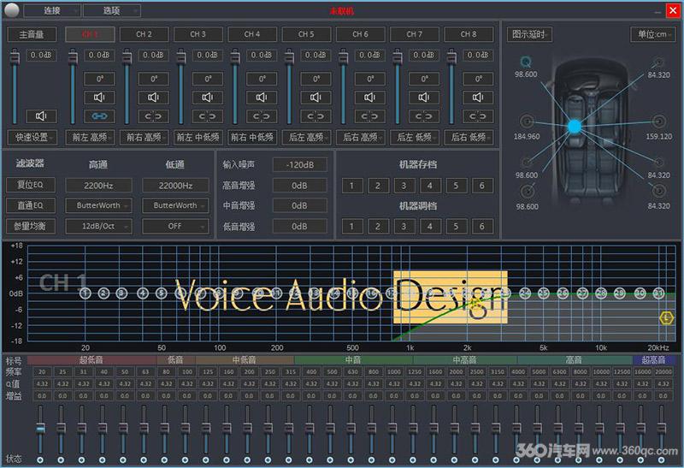The width and height of the screenshot is (684, 468).
Task: Click 机器存档 slot 4 button
Action: point(430,186)
